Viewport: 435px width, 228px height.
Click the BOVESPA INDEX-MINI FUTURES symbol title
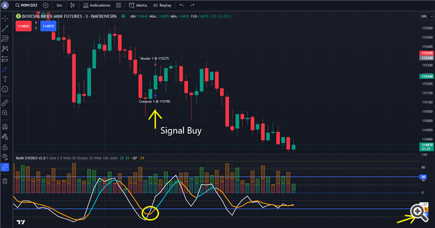pos(70,16)
